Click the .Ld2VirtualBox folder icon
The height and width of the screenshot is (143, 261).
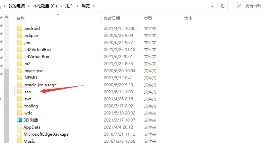pyautogui.click(x=19, y=50)
